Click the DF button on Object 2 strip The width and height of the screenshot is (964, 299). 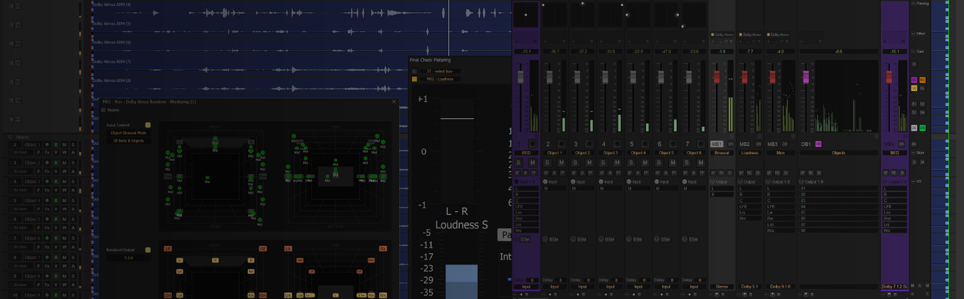[575, 173]
